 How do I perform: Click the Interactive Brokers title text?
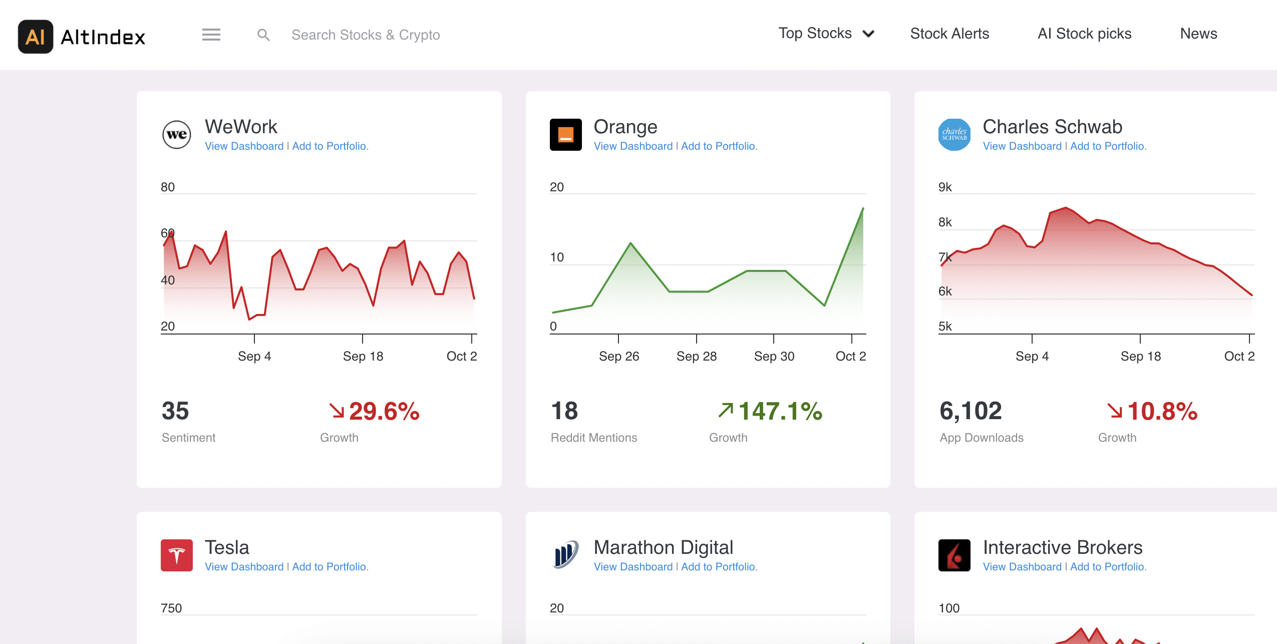tap(1063, 547)
